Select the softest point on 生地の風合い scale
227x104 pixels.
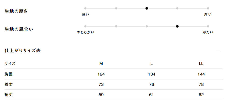click(86, 26)
